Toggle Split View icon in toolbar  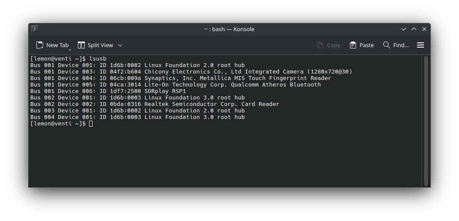pyautogui.click(x=81, y=45)
